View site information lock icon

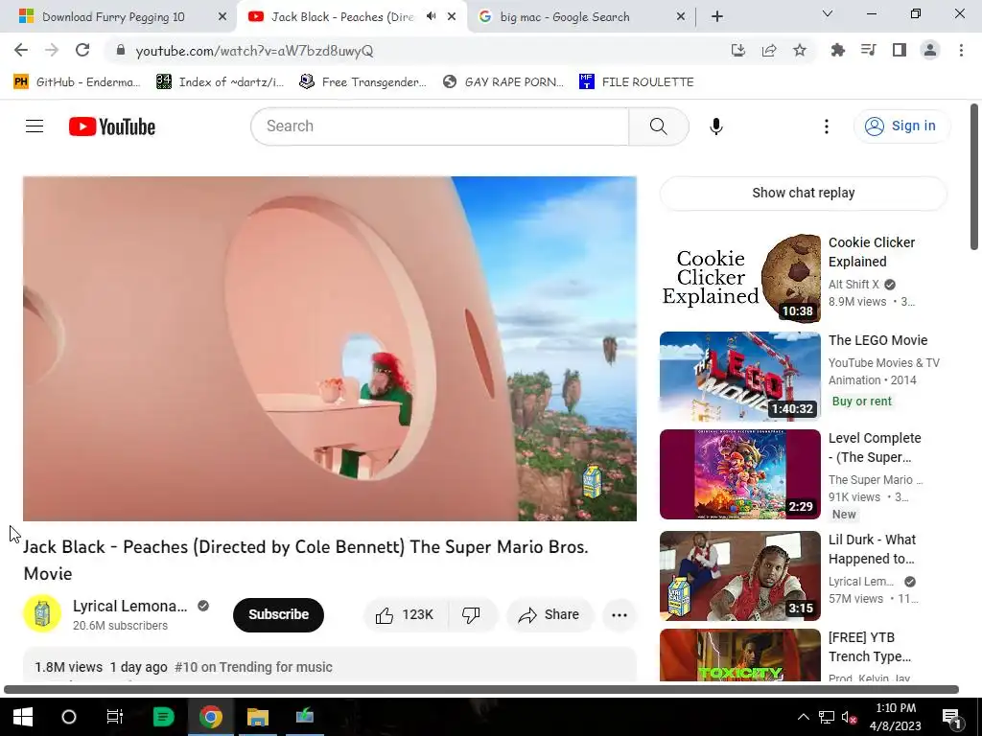[121, 51]
